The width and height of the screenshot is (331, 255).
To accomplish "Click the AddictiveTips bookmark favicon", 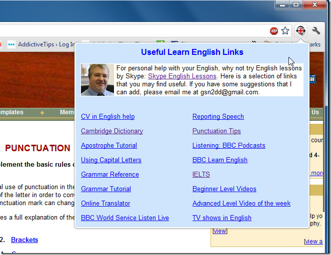I will tap(11, 44).
